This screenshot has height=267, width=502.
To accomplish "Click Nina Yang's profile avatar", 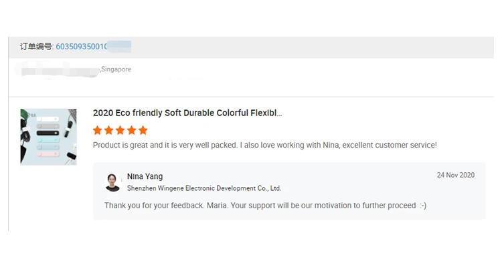I will [113, 182].
